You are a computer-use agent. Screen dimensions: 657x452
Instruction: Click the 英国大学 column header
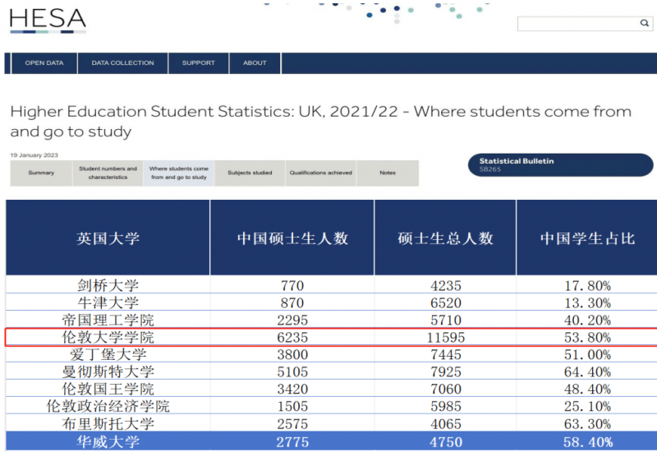pos(108,238)
